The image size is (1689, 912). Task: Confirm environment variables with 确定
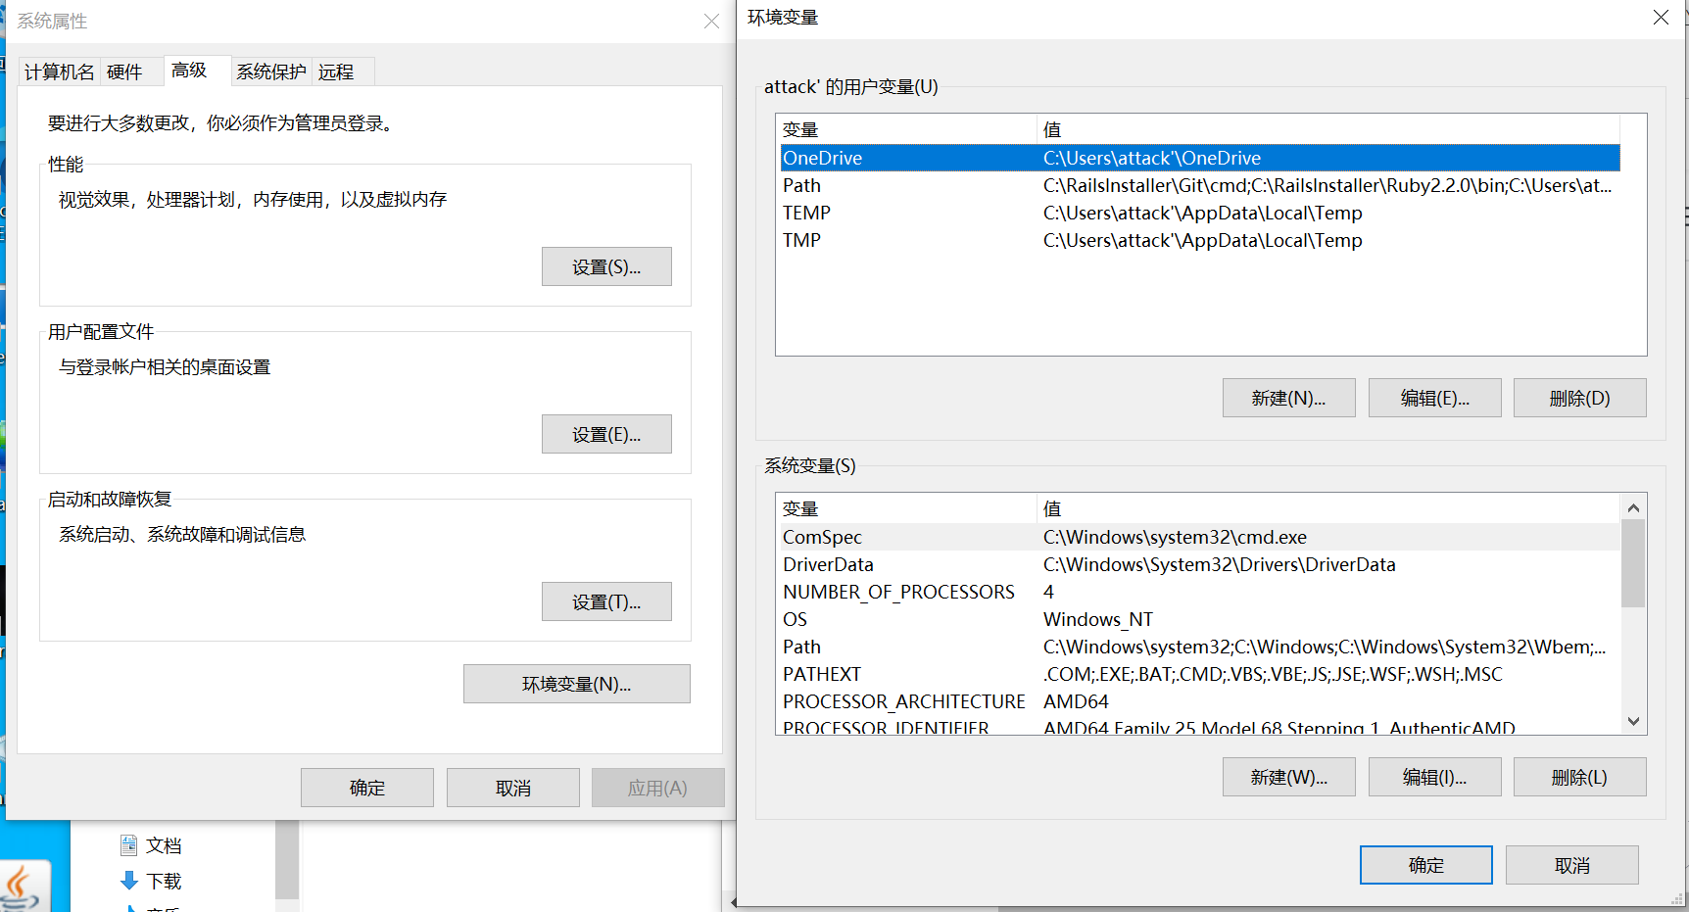pyautogui.click(x=1425, y=864)
